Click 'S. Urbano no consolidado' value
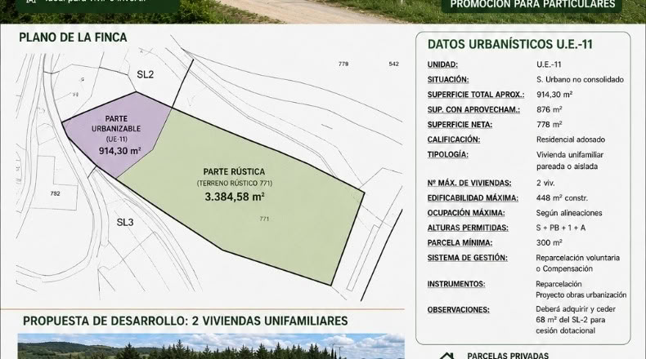Screen dimensions: 646x359 580,79
